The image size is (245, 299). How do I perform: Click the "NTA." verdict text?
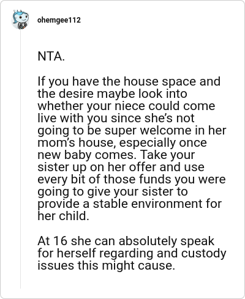pyautogui.click(x=51, y=56)
